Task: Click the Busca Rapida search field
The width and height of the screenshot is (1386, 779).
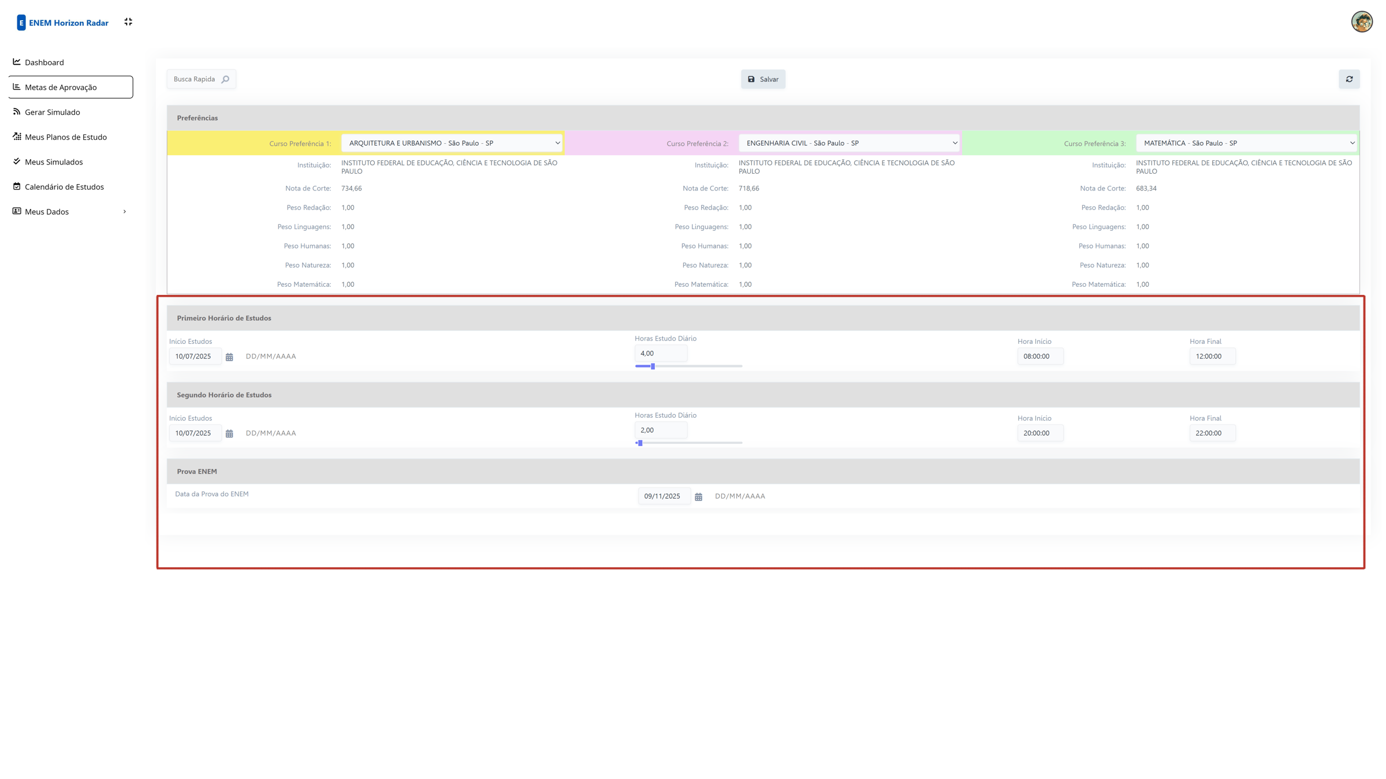Action: (201, 79)
